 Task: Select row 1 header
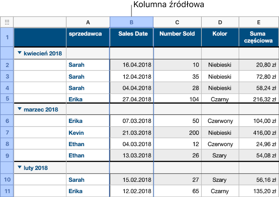coord(7,37)
